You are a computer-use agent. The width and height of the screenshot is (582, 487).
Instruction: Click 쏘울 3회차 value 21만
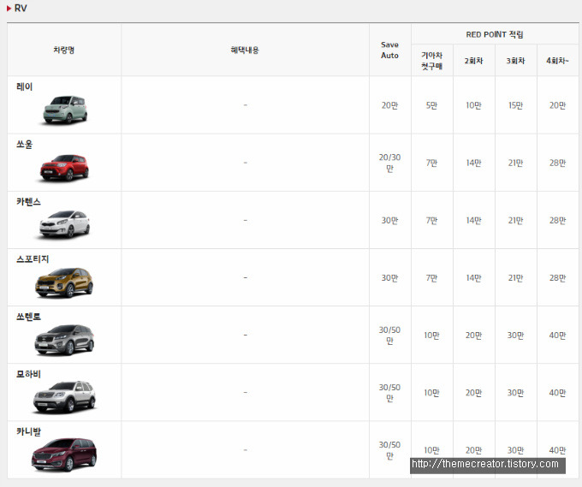515,163
